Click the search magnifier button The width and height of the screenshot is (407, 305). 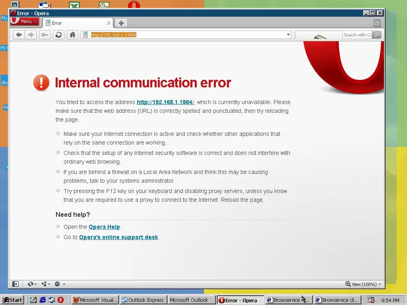tap(377, 35)
